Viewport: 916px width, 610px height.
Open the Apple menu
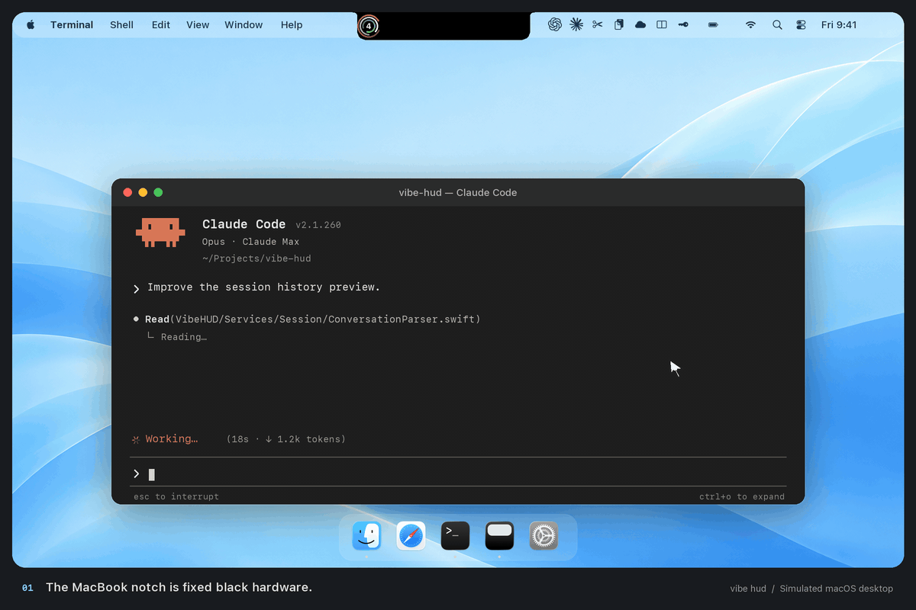tap(31, 24)
